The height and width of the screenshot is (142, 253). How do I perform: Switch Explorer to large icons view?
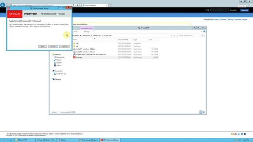(x=204, y=112)
